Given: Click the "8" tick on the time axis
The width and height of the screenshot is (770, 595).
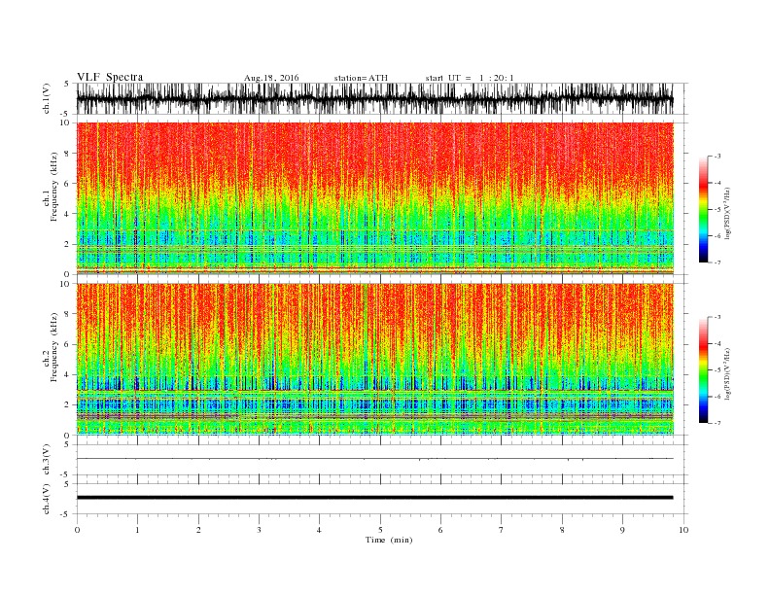Looking at the screenshot, I should click(x=562, y=530).
